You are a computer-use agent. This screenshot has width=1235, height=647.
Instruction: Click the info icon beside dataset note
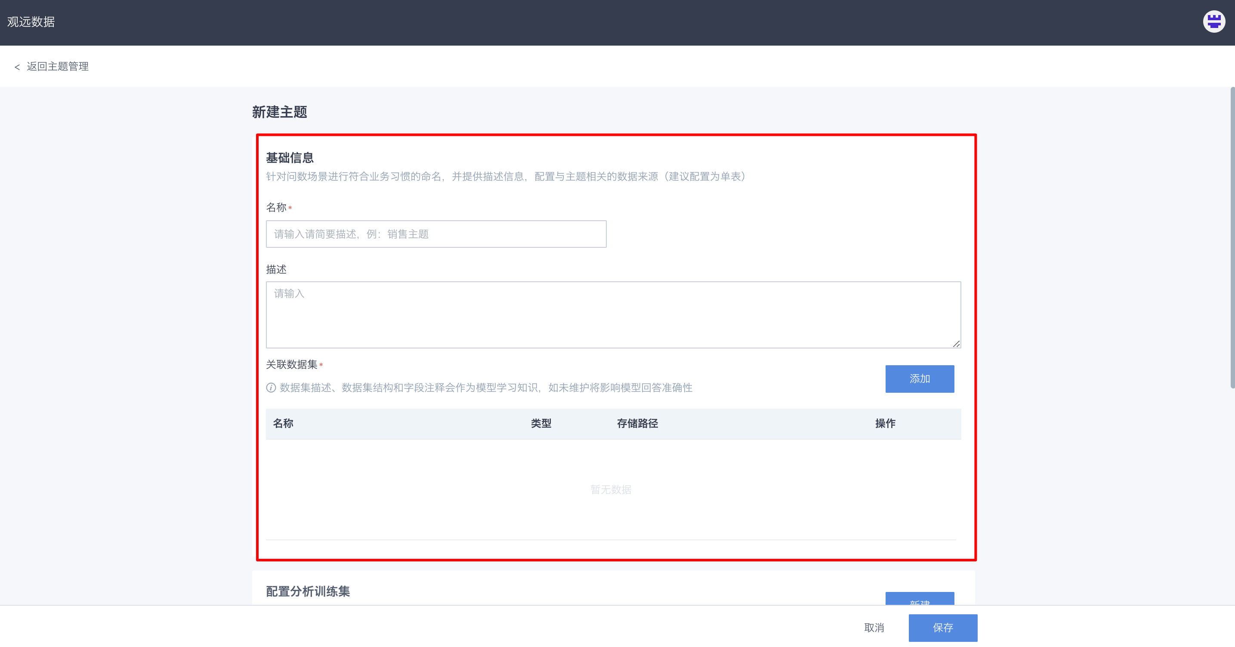[271, 388]
